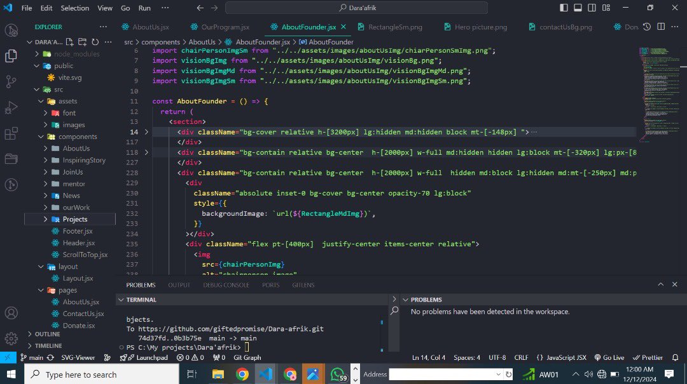Unfold the code region at line 118
This screenshot has height=384, width=687.
coord(146,152)
